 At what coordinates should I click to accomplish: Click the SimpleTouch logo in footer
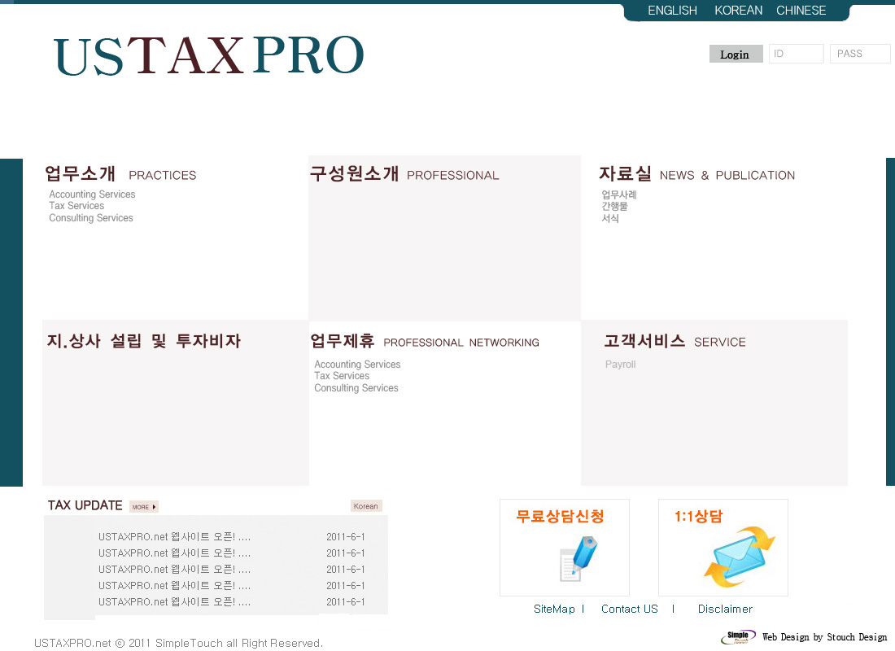(x=738, y=637)
